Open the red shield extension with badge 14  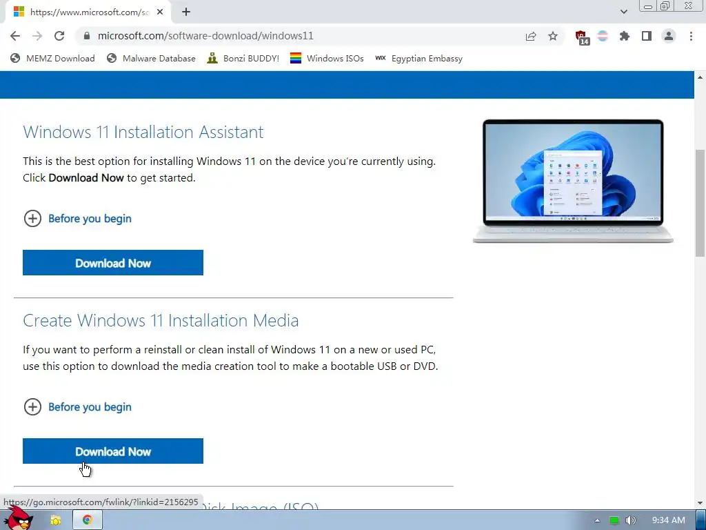582,37
